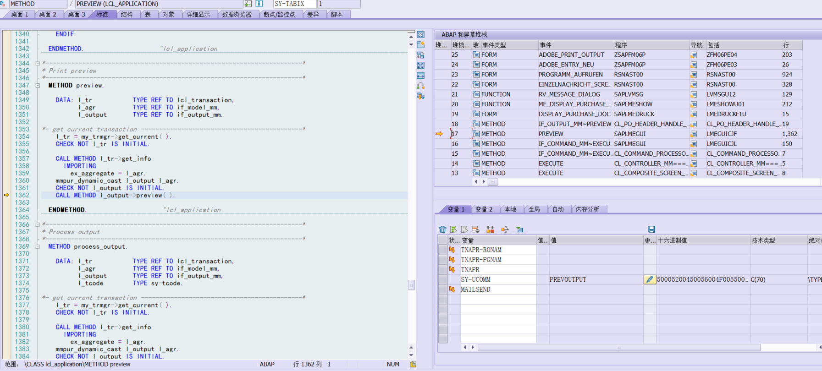Click the pencil icon for SY-UCOMM
The image size is (822, 371).
[650, 279]
